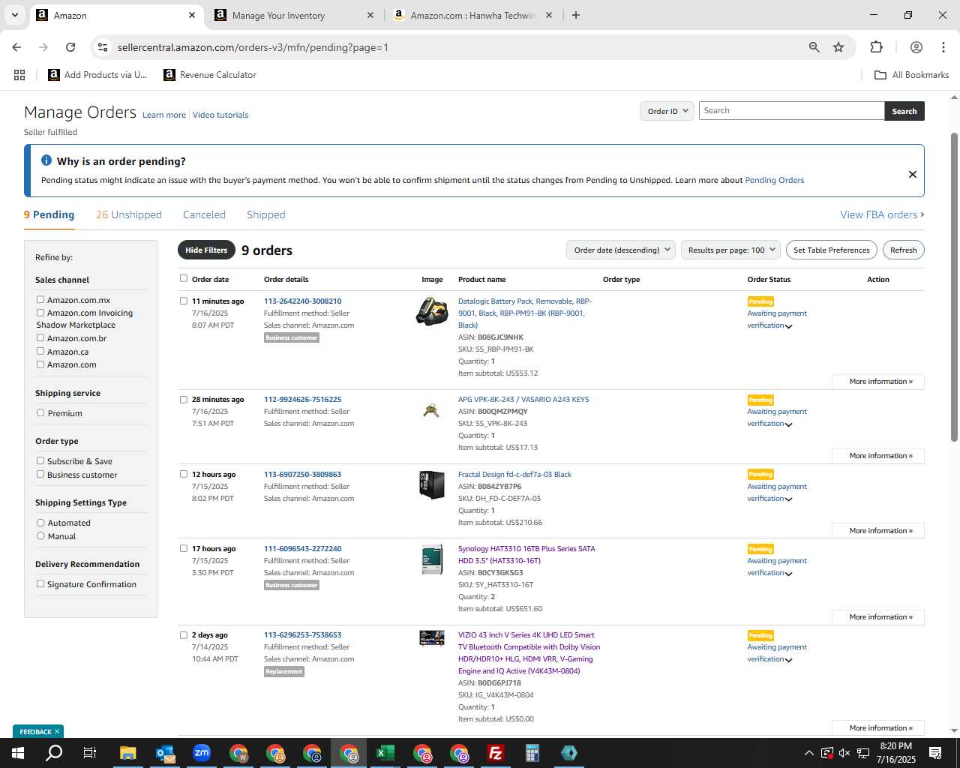Screen dimensions: 960x768
Task: Select the 9 Pending tab
Action: [x=49, y=214]
